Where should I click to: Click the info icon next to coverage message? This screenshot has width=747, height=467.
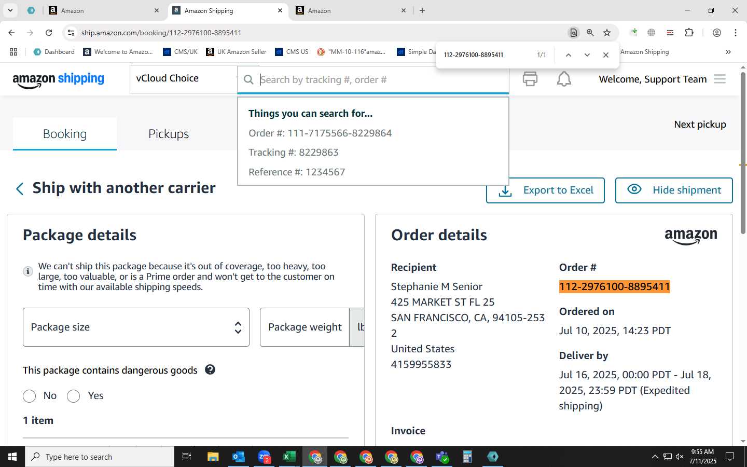[28, 271]
